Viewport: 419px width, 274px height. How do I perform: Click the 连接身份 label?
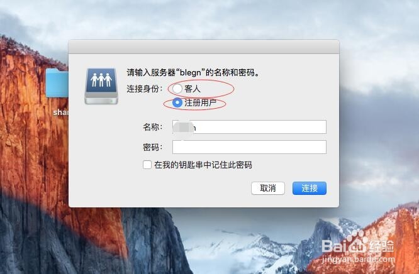145,89
